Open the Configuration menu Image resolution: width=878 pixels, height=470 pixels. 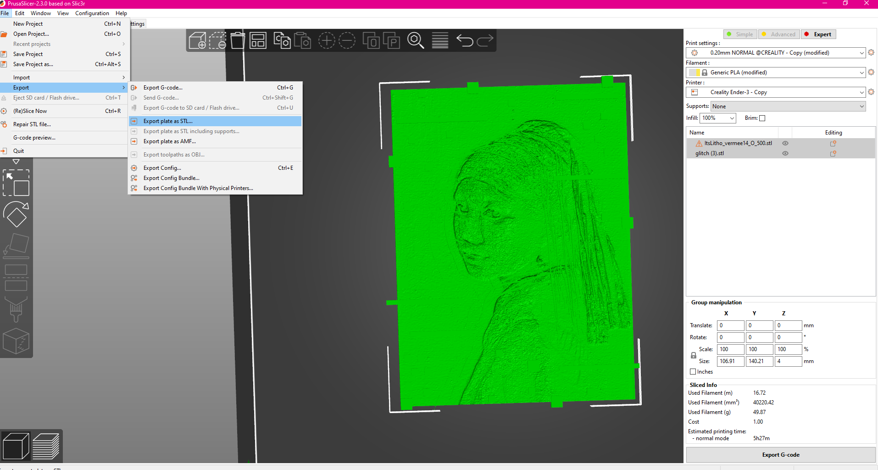92,13
